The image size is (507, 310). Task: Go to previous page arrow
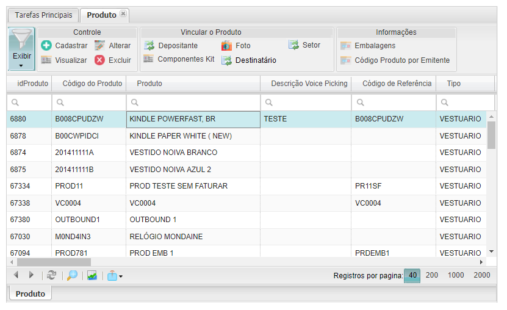point(16,275)
